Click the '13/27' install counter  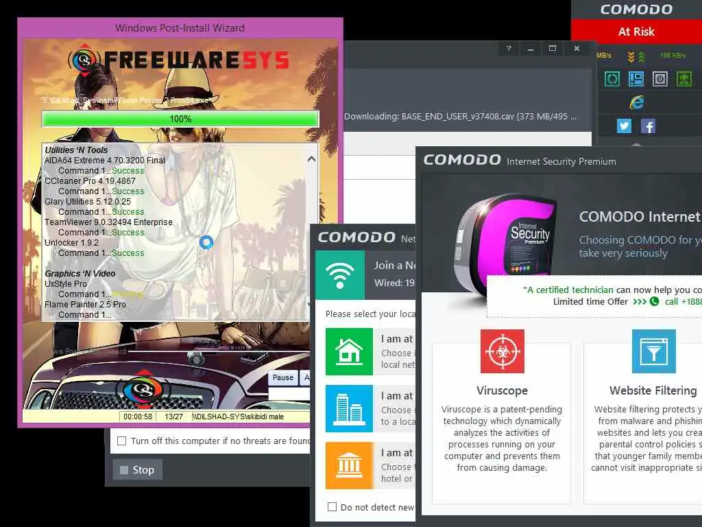coord(173,417)
